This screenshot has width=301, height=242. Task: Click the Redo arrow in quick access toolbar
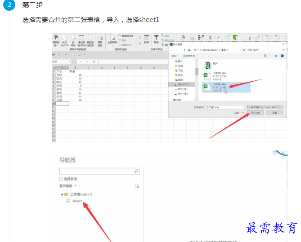click(66, 54)
